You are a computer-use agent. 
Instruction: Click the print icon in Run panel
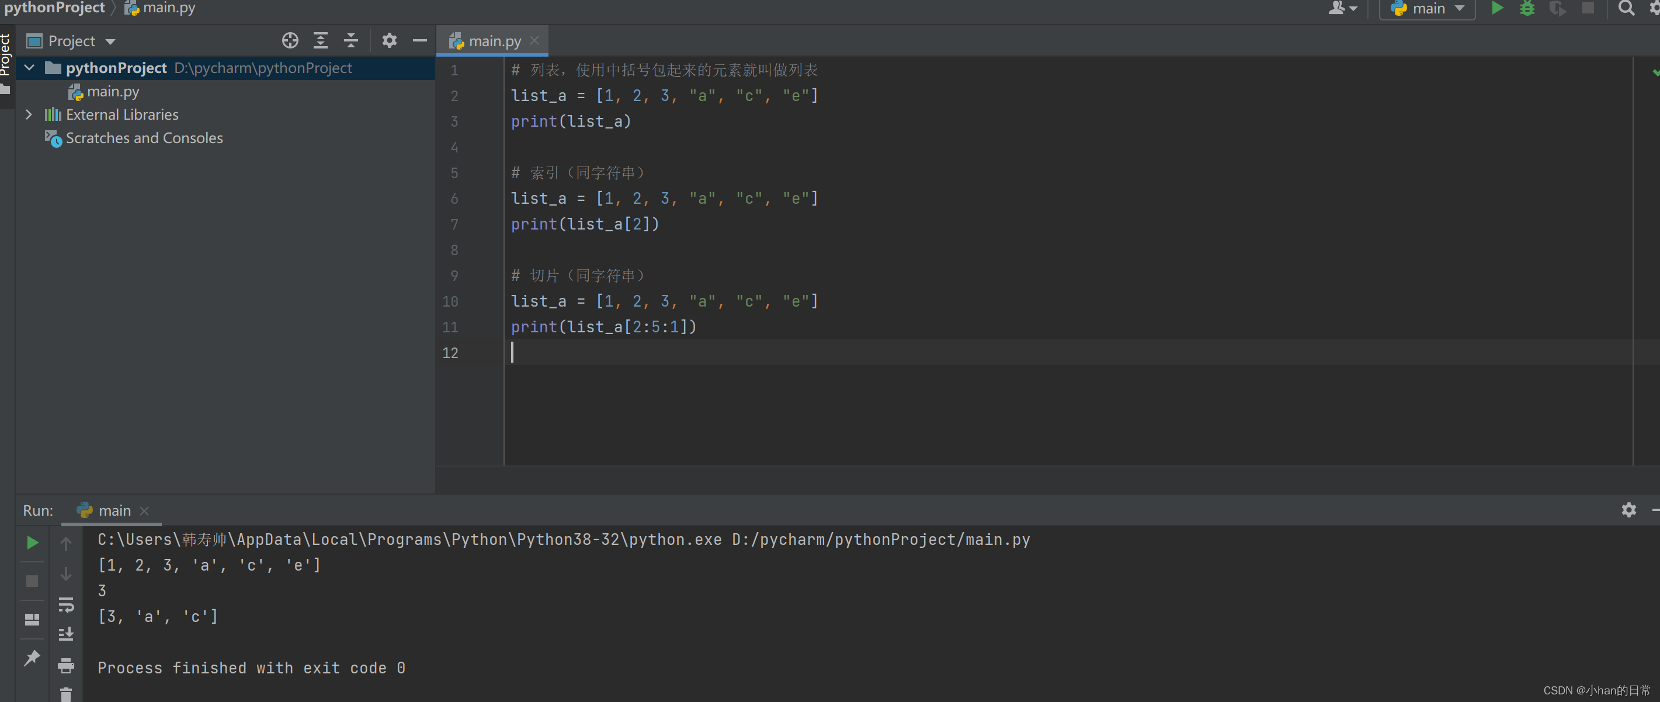(x=66, y=665)
